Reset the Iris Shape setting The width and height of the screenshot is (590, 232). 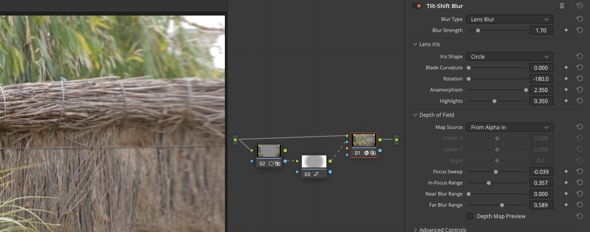[579, 56]
